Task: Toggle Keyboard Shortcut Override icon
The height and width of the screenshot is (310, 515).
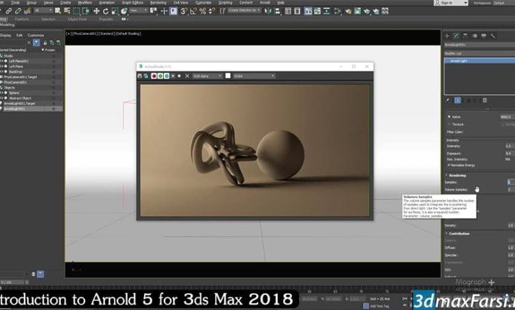Action: pyautogui.click(x=174, y=11)
